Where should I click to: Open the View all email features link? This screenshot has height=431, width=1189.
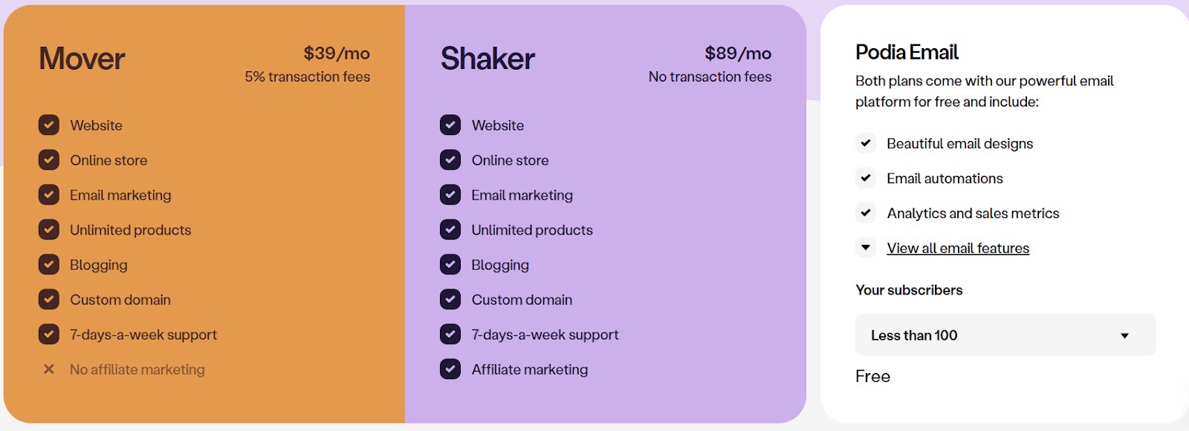(958, 249)
